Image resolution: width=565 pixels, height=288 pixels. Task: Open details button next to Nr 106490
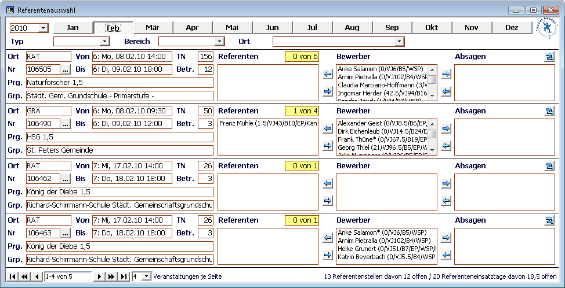click(x=65, y=124)
